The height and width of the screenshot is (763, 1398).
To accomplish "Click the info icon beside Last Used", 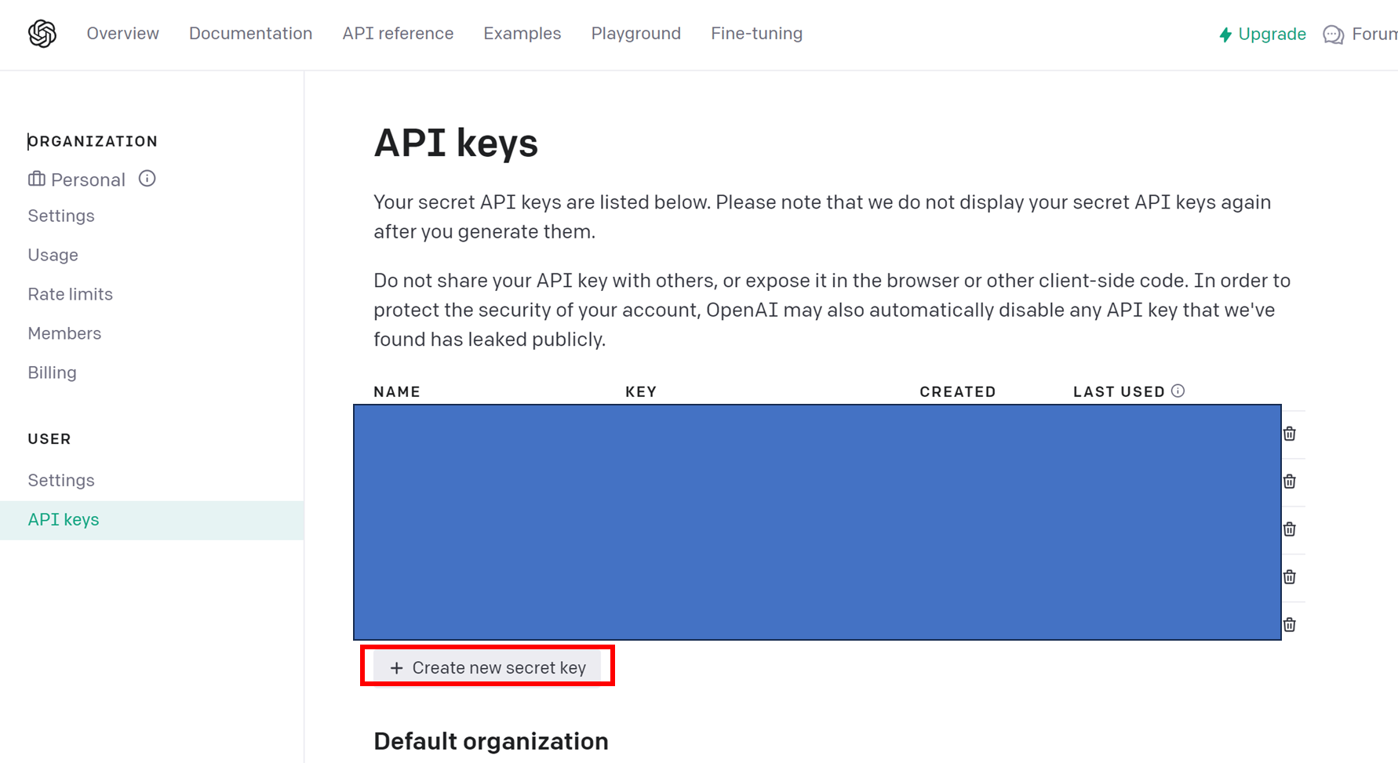I will (x=1178, y=390).
